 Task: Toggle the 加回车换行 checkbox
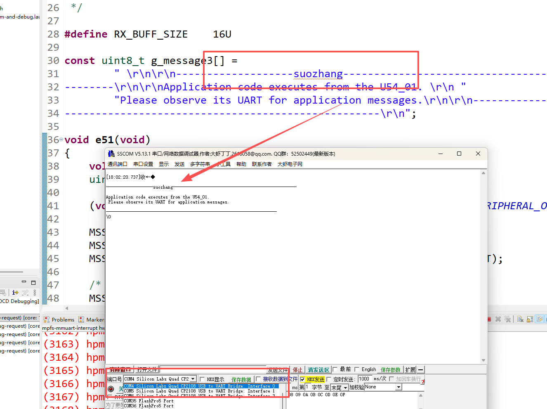click(392, 379)
